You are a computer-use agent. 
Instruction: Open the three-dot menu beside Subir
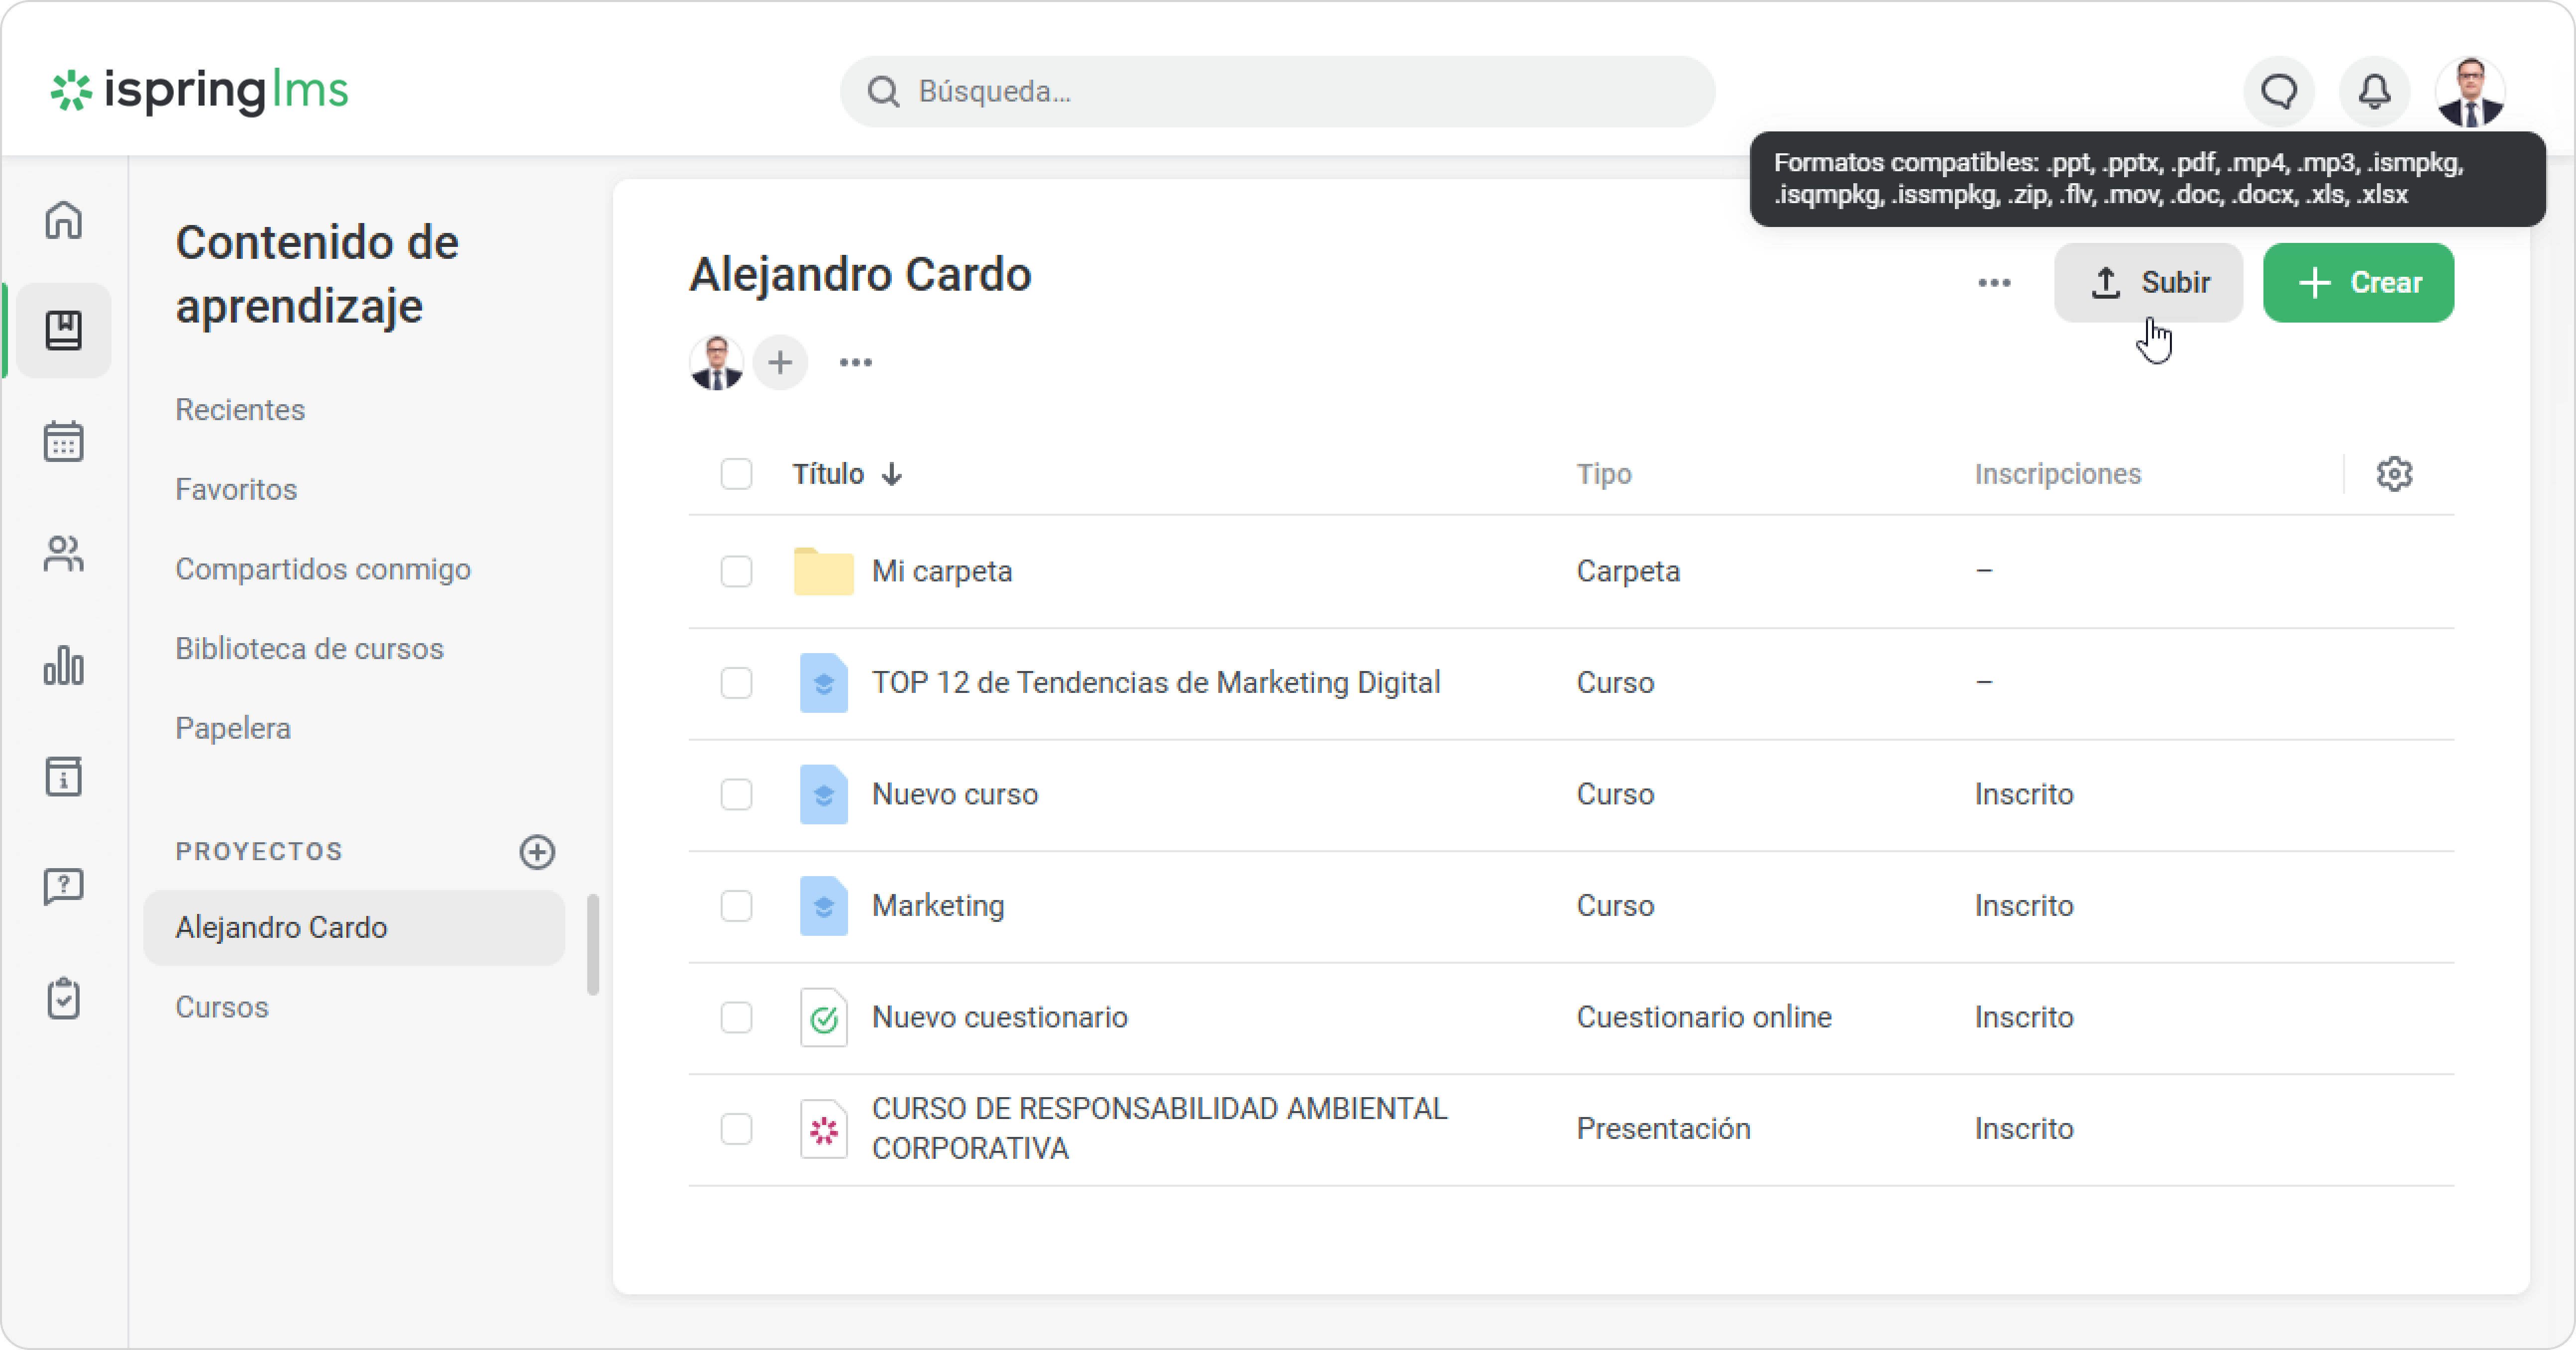(1994, 283)
